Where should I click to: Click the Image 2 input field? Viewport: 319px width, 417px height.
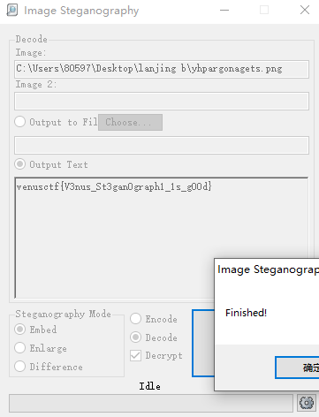162,101
